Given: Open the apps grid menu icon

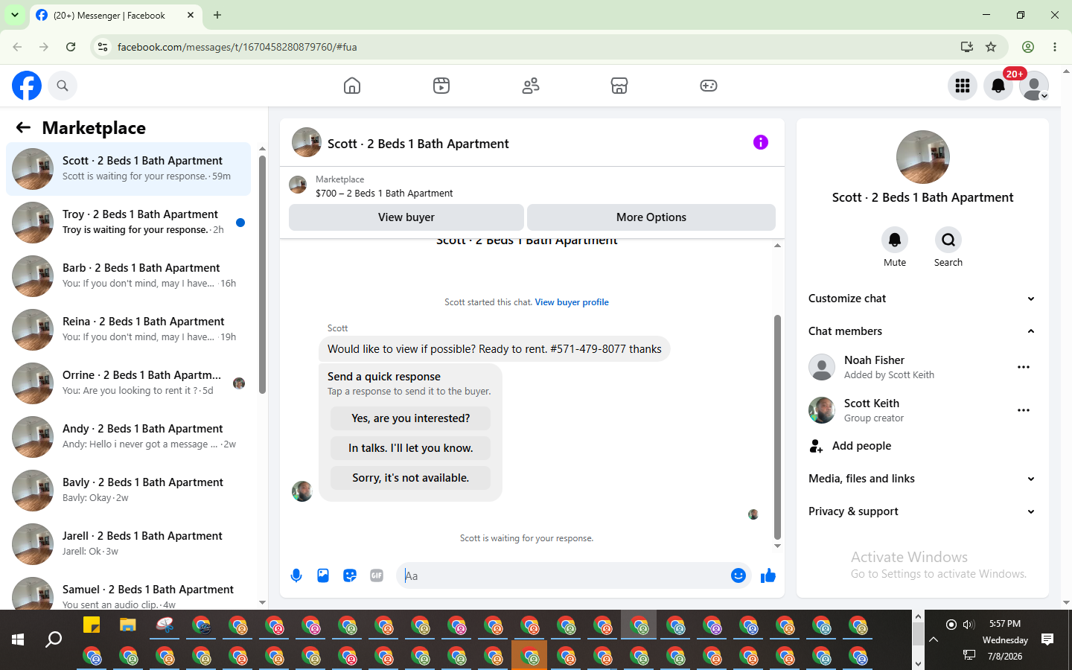Looking at the screenshot, I should pyautogui.click(x=963, y=86).
